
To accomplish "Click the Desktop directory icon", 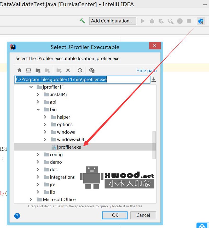I will pos(28,70).
